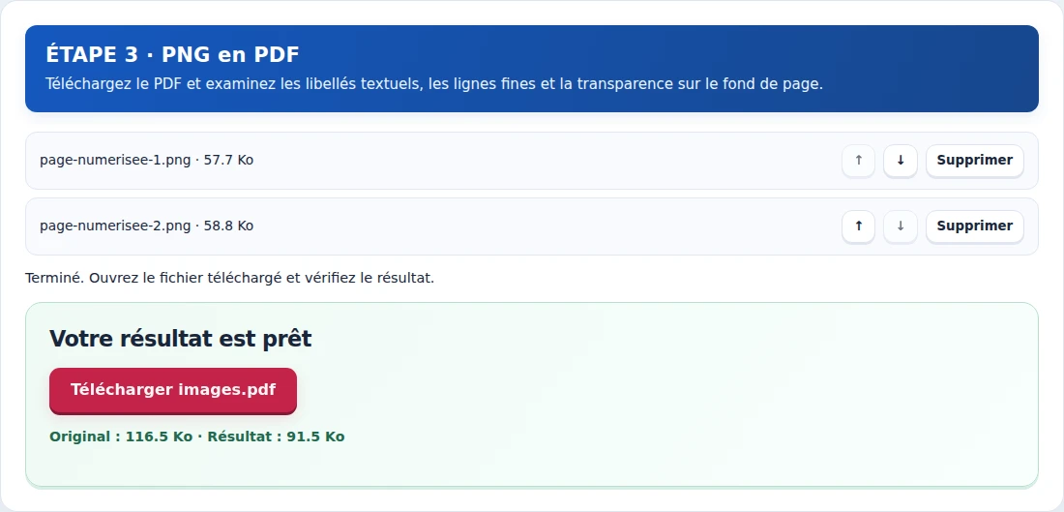The height and width of the screenshot is (512, 1064).
Task: Click the Terminé status message
Action: pos(229,279)
